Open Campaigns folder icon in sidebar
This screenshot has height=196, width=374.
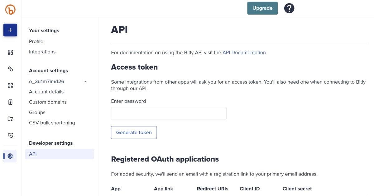click(10, 119)
